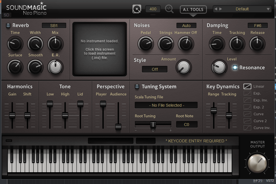The width and height of the screenshot is (276, 184).
Task: Click the KEYCODE ENTRY REQUIRED message
Action: [x=196, y=141]
